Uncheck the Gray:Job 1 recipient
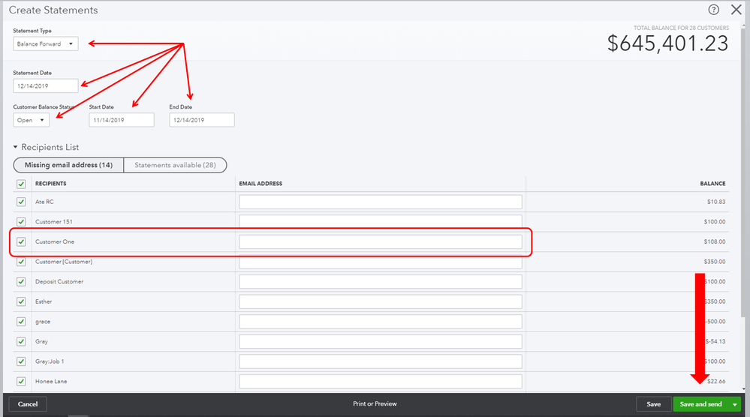This screenshot has width=750, height=417. coord(21,361)
